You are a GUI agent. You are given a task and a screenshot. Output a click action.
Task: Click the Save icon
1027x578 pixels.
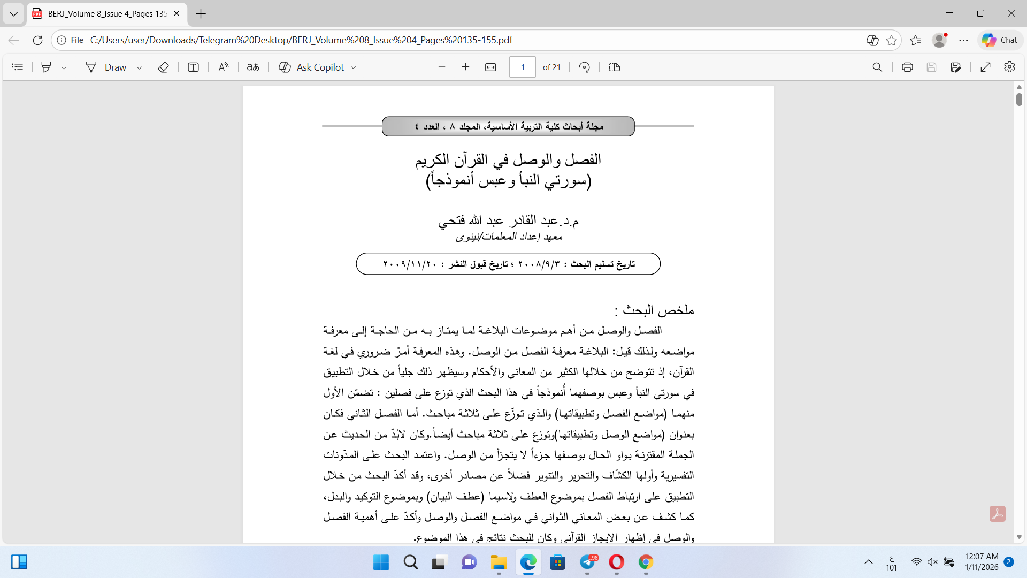coord(931,67)
